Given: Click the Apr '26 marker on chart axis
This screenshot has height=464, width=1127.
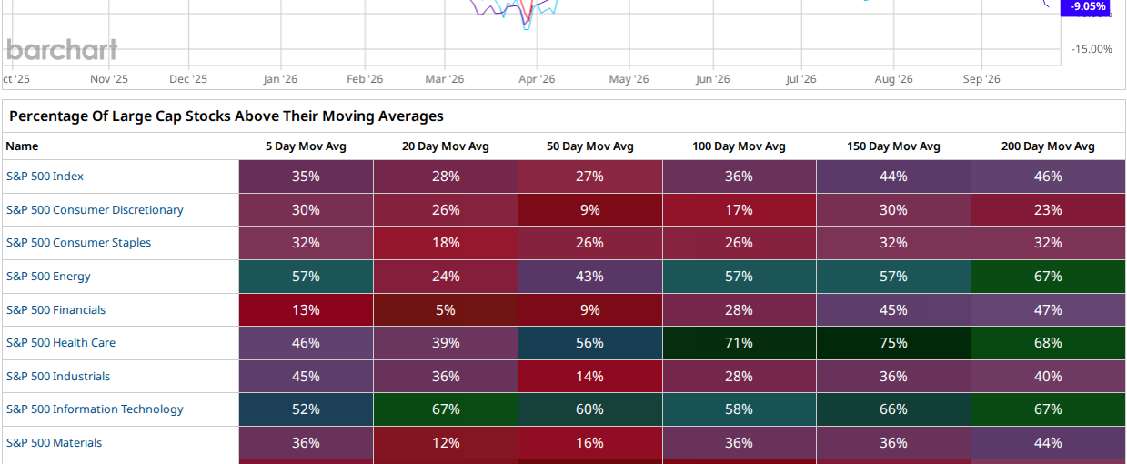Looking at the screenshot, I should pos(537,79).
